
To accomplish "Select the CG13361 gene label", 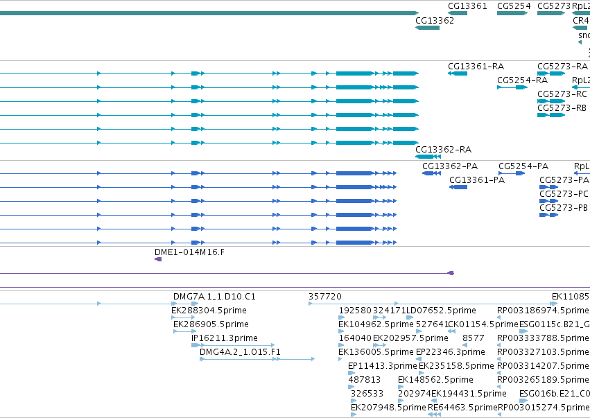I will pyautogui.click(x=467, y=6).
